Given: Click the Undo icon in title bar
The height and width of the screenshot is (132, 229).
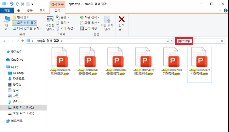Looking at the screenshot, I should 12,4.
